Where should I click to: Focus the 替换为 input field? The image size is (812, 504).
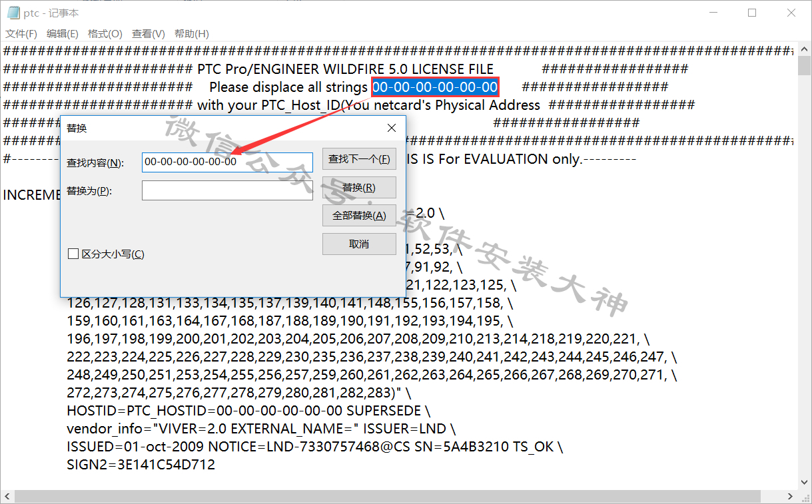point(227,190)
